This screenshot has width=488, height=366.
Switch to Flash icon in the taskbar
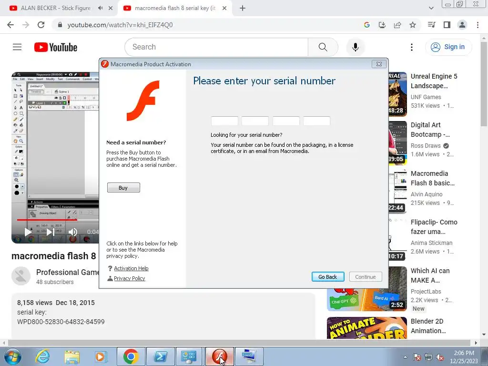(219, 356)
